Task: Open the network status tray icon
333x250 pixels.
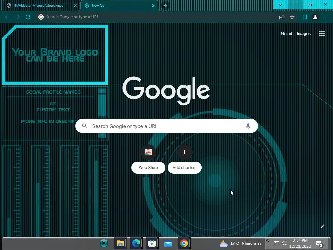Action: point(276,243)
